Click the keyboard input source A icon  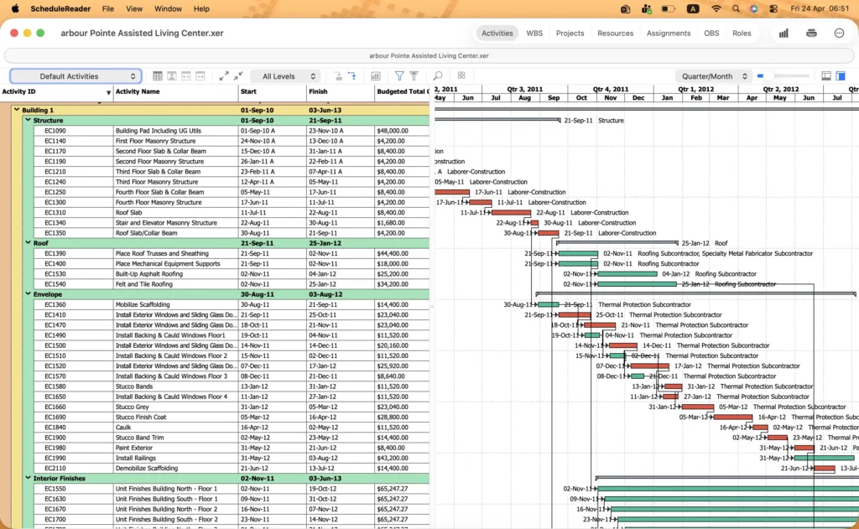tap(693, 8)
